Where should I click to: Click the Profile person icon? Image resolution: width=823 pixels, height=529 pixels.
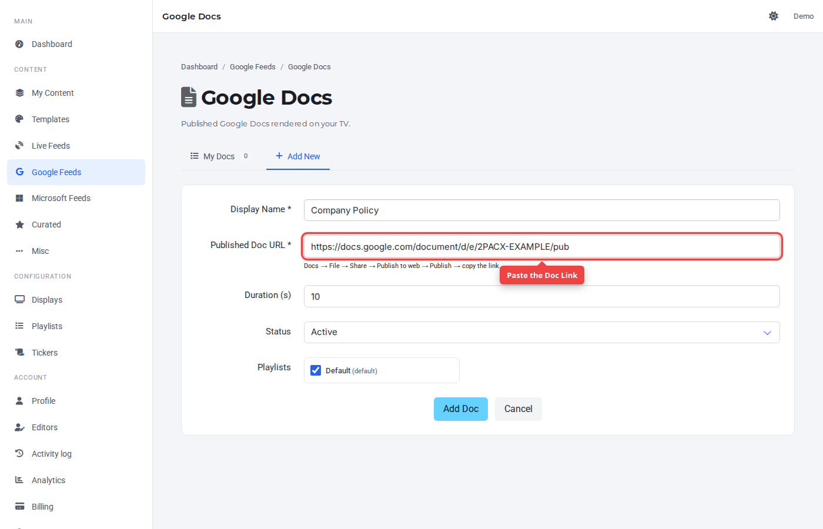(19, 401)
